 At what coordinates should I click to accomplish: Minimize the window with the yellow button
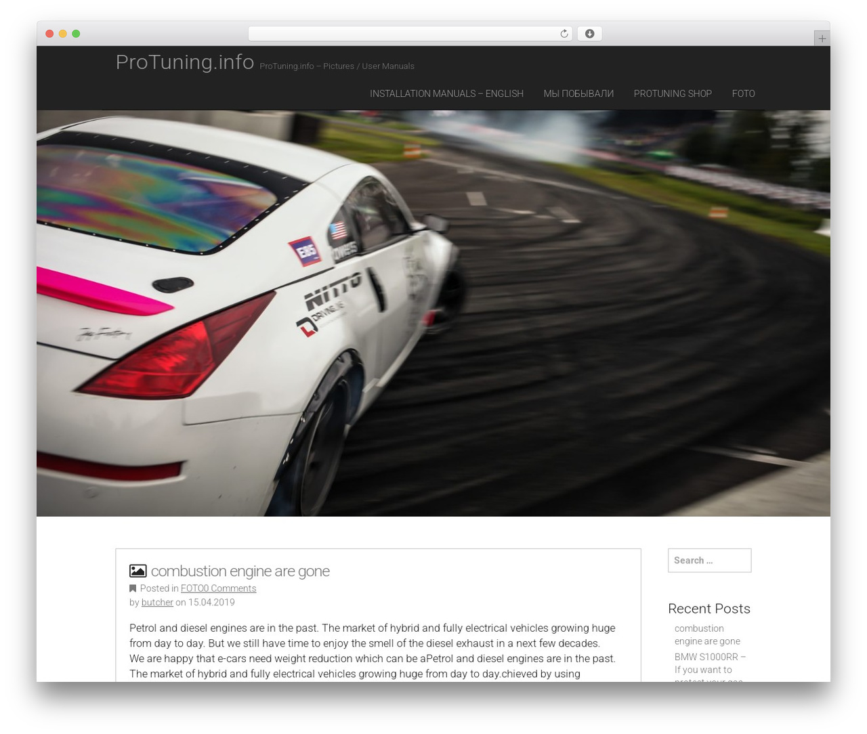(x=62, y=34)
